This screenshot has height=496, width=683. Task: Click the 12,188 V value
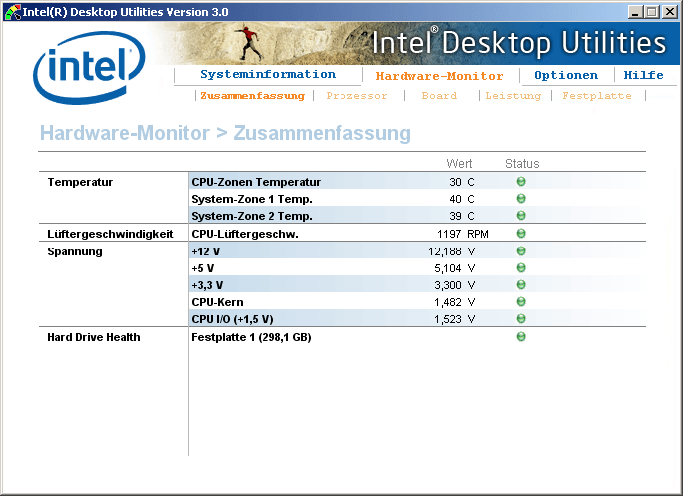[x=451, y=251]
